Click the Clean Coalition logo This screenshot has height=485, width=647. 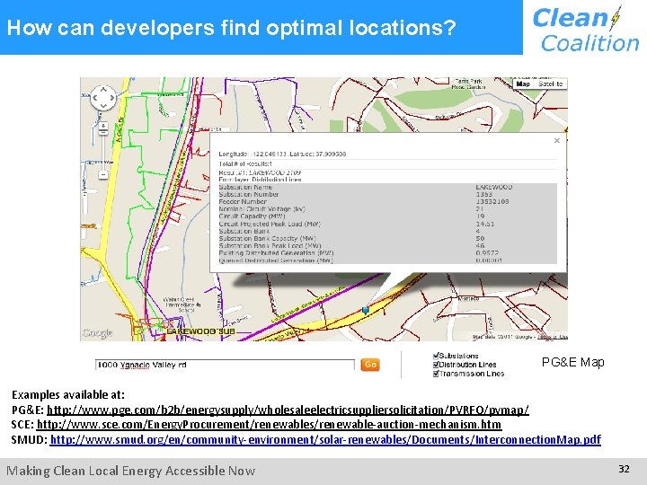click(x=585, y=30)
